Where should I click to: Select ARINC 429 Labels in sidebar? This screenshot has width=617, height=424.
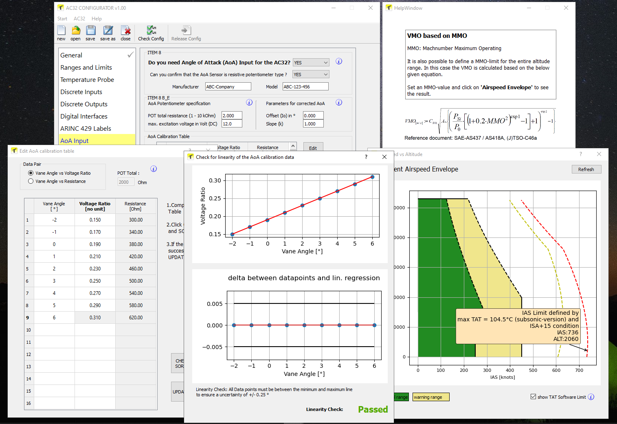(86, 129)
